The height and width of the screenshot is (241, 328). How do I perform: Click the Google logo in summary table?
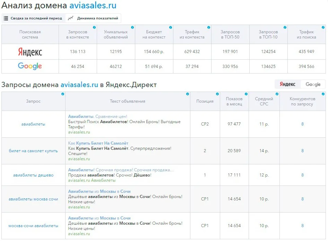pyautogui.click(x=30, y=66)
